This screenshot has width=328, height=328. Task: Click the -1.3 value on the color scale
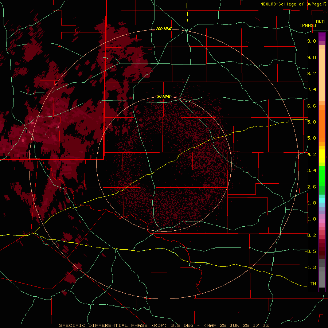[x=310, y=268]
